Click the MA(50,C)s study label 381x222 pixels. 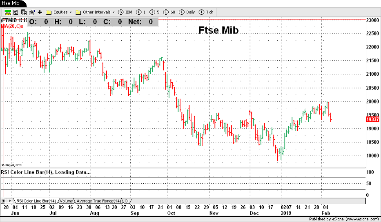(12, 50)
